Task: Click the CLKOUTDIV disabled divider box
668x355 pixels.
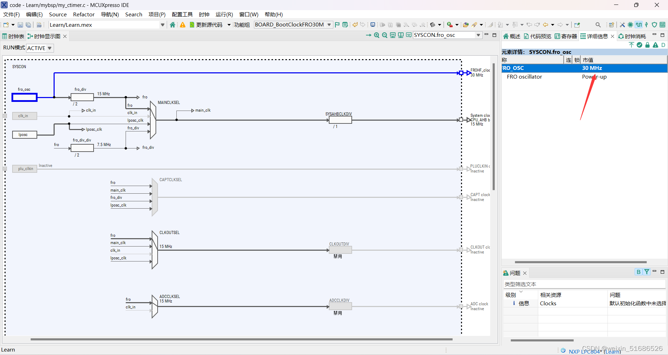Action: pyautogui.click(x=340, y=250)
